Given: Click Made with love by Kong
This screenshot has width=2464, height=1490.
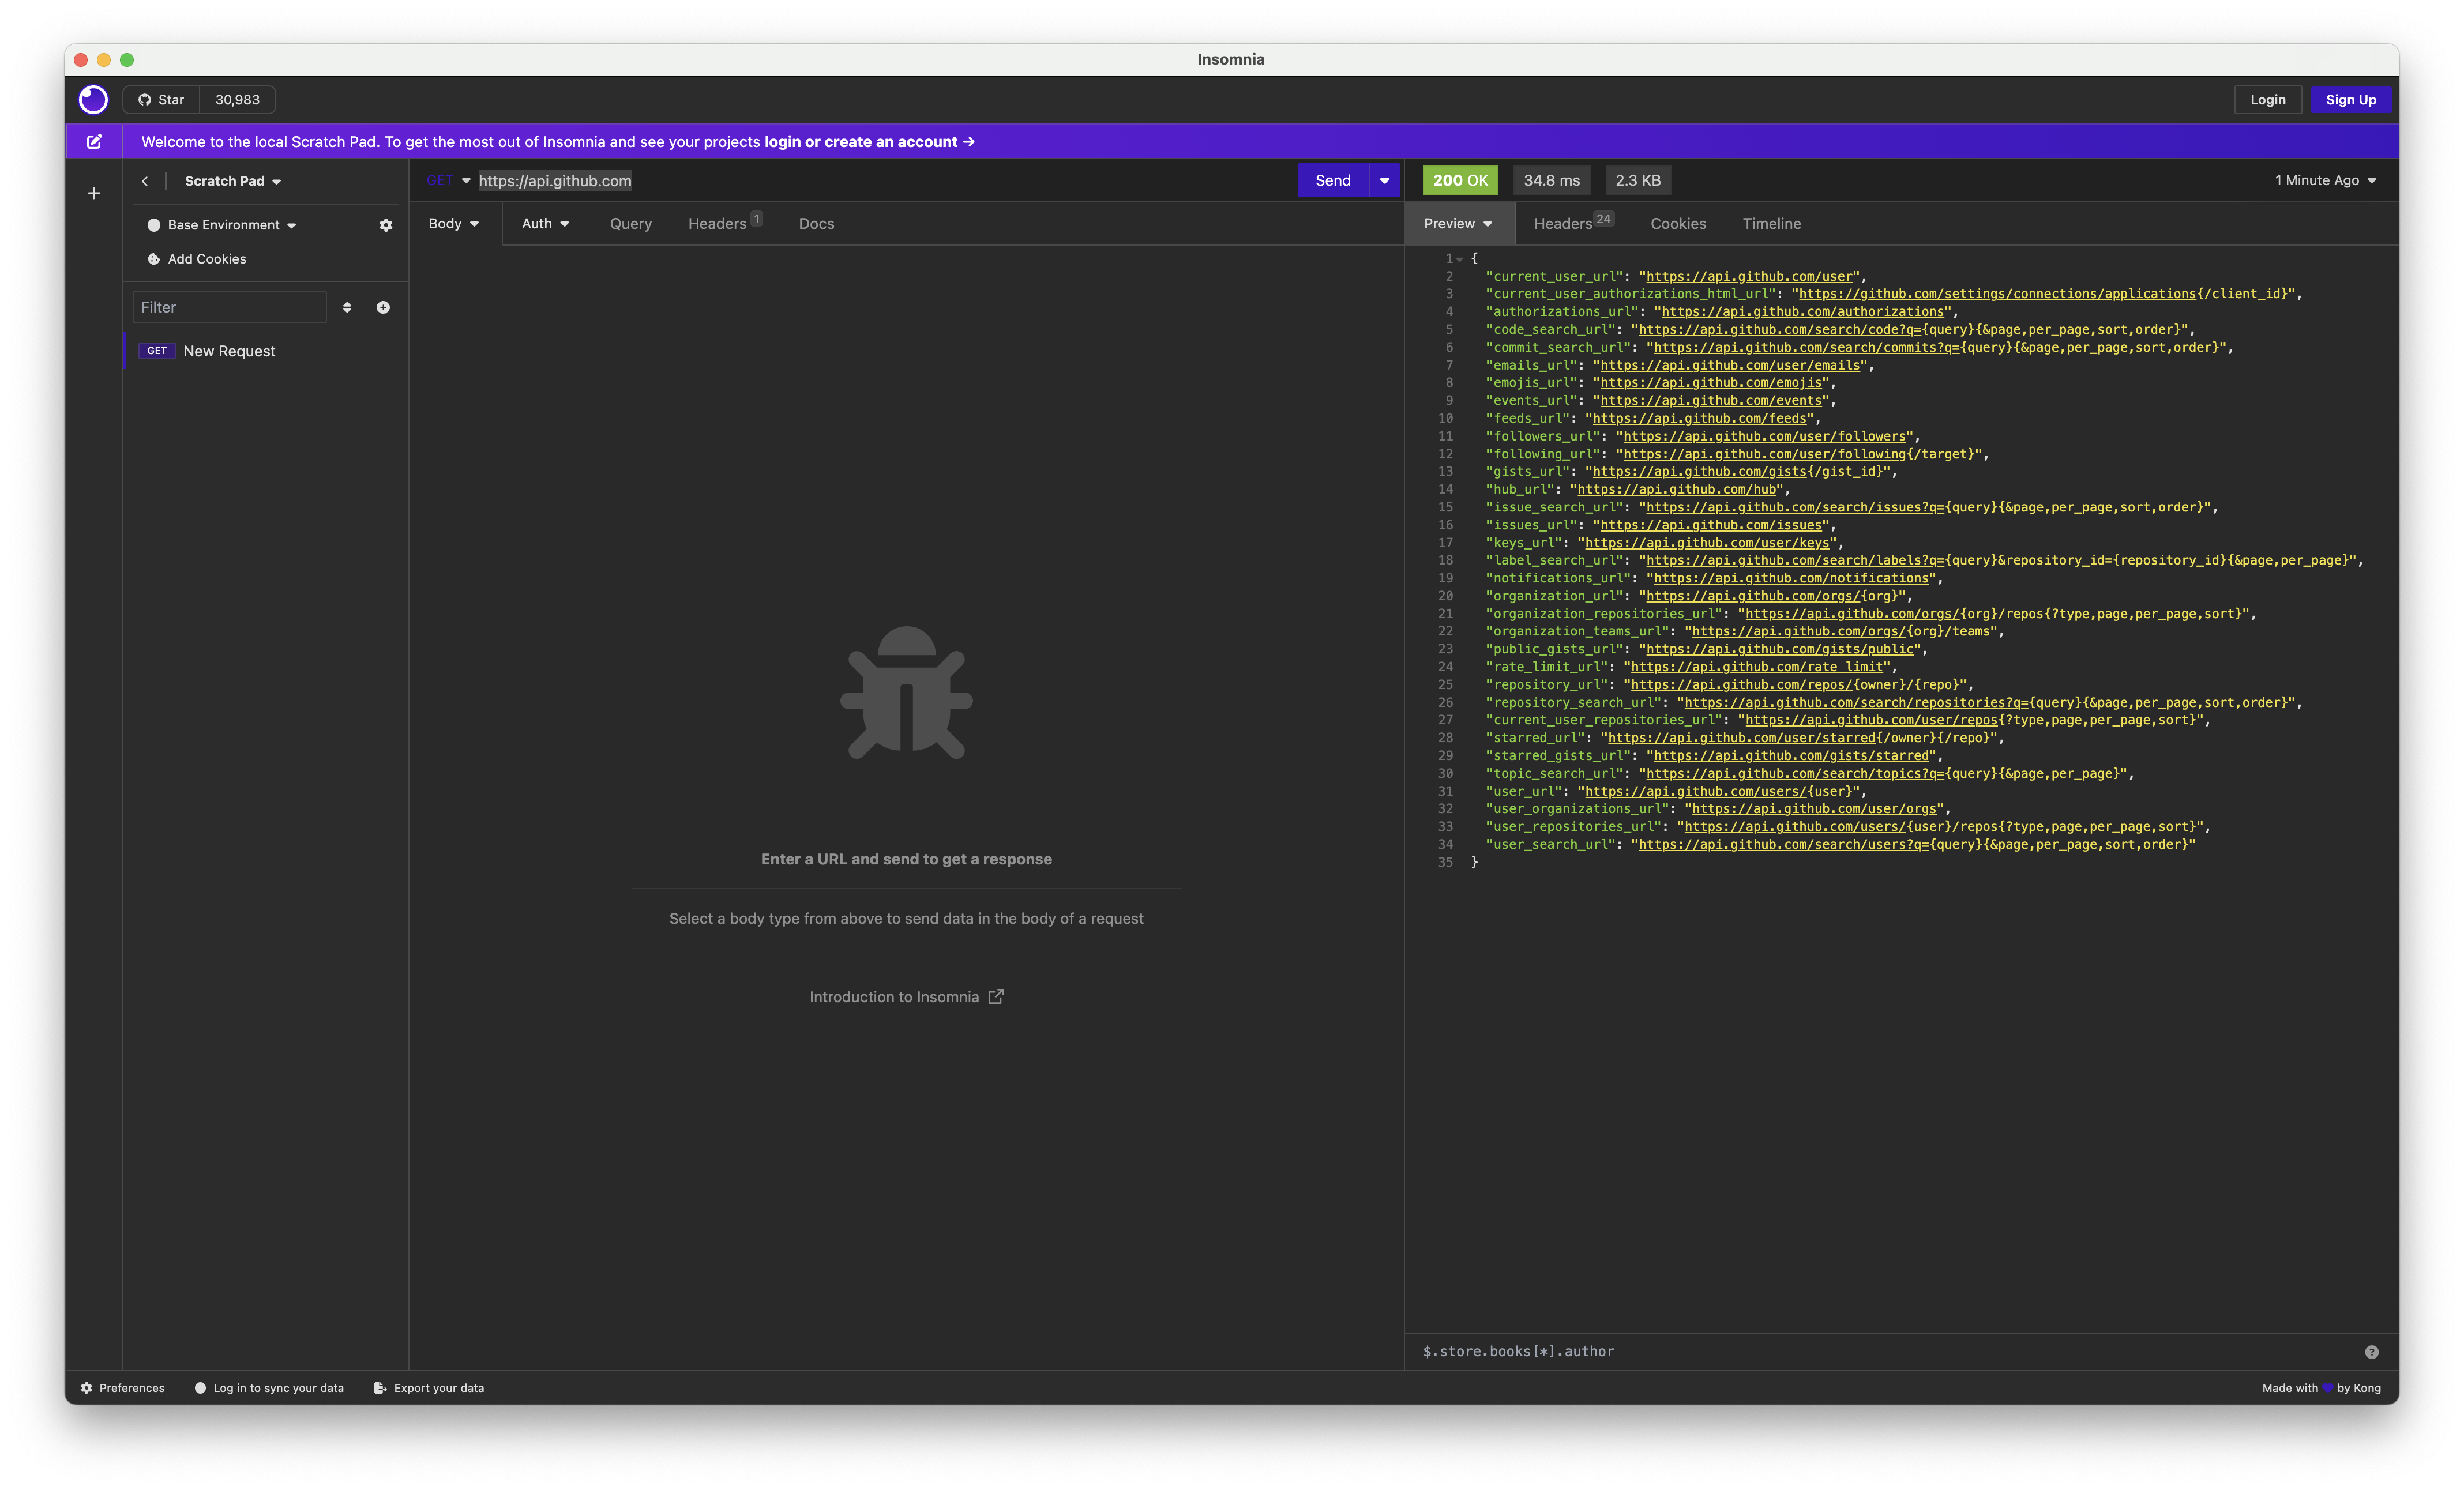Looking at the screenshot, I should click(x=2322, y=1388).
